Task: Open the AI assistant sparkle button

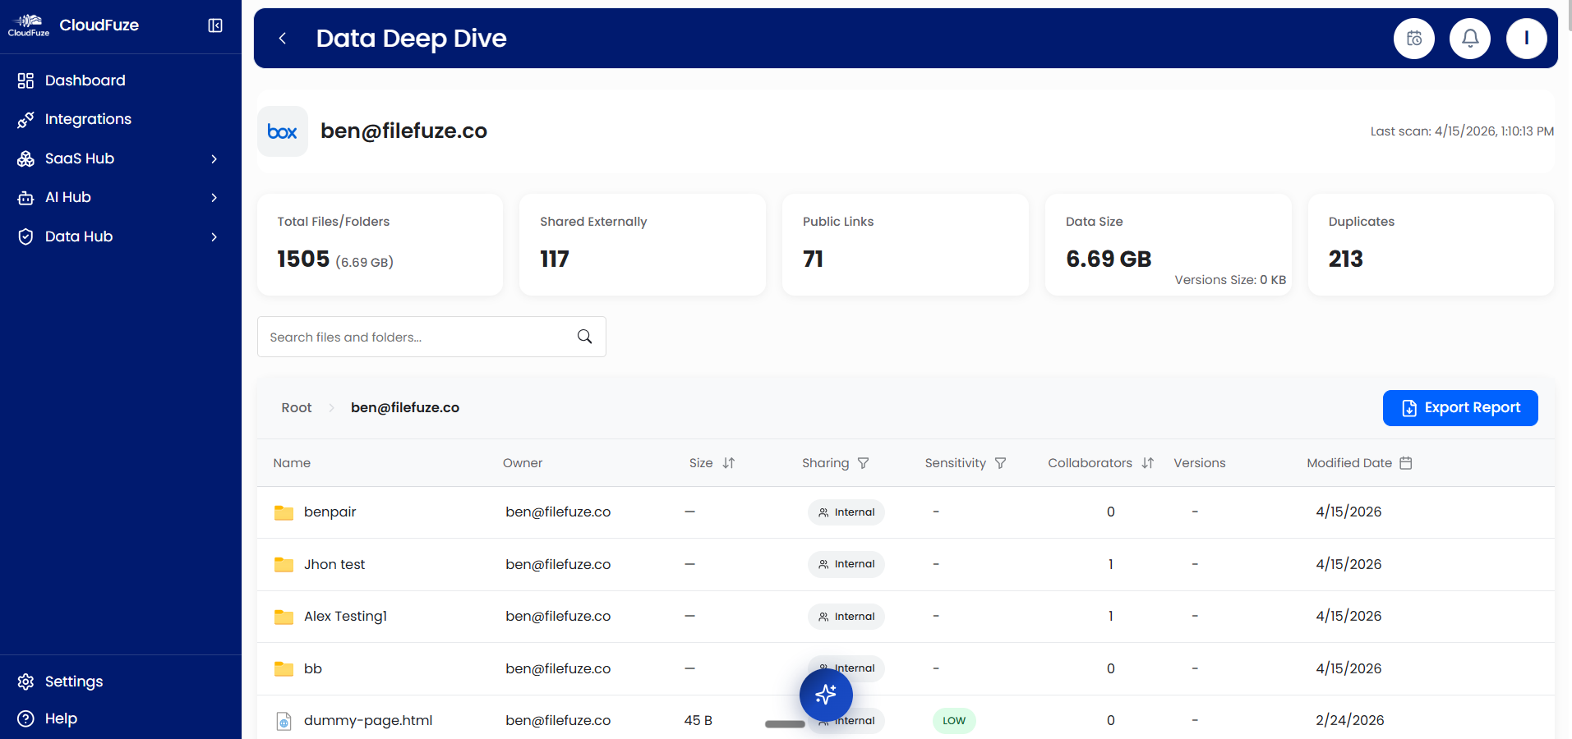Action: click(x=826, y=694)
